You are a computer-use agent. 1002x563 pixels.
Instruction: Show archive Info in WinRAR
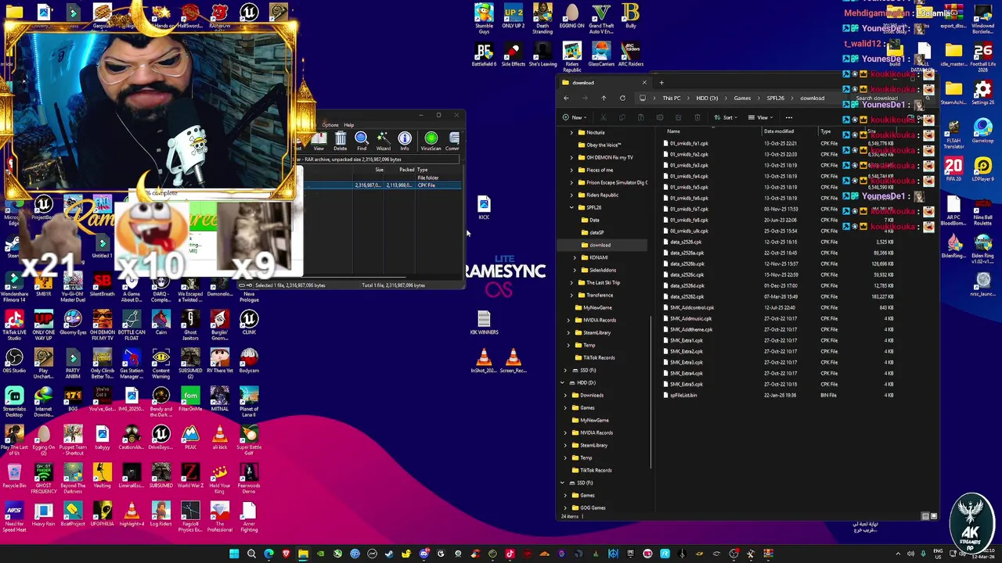pos(405,142)
